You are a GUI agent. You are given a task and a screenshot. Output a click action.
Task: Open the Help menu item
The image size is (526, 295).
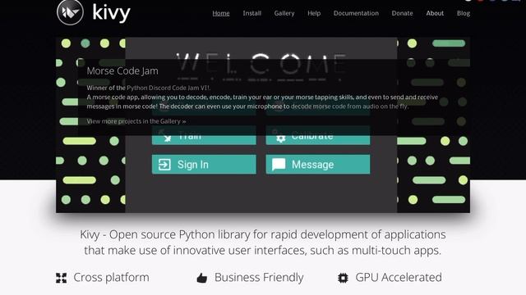click(x=314, y=13)
